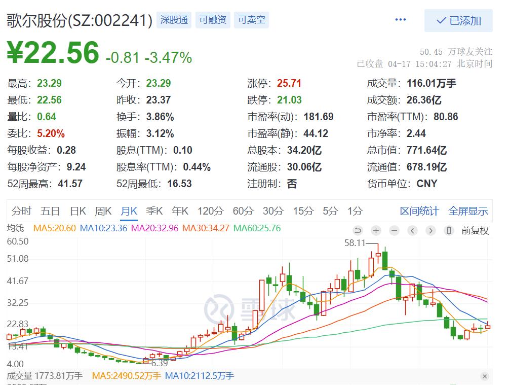Close the volume indicator panel

pos(485,376)
